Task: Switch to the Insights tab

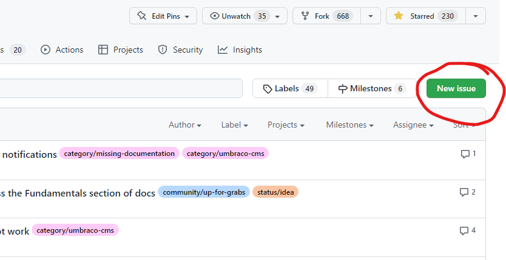Action: [240, 50]
